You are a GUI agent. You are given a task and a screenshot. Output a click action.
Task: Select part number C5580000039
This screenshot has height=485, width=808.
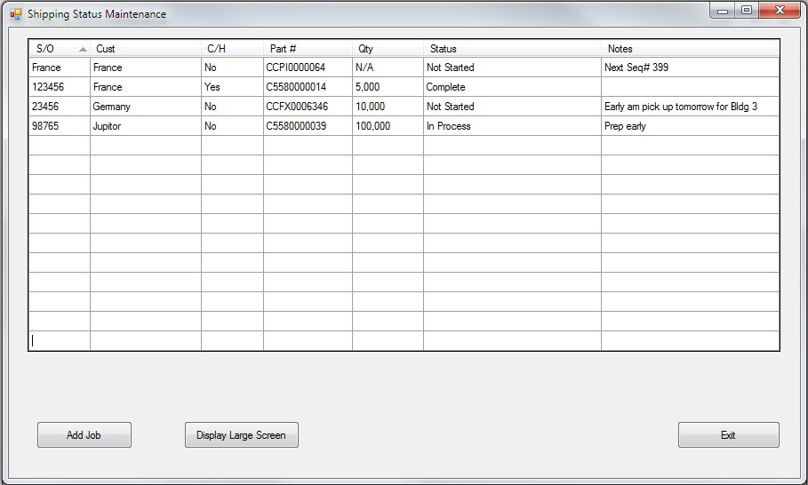(x=308, y=126)
